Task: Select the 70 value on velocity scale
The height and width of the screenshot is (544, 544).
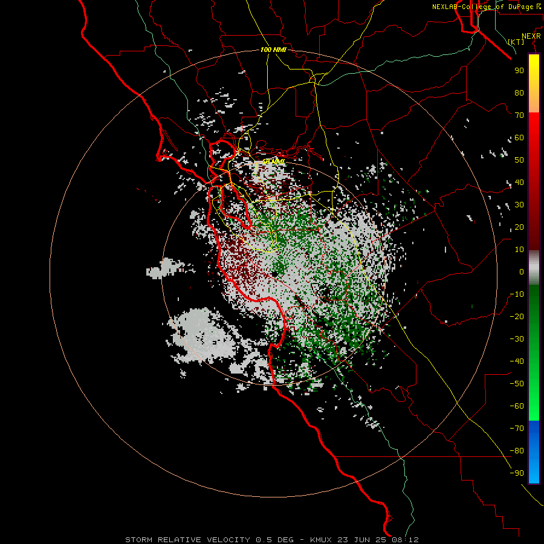Action: tap(519, 115)
